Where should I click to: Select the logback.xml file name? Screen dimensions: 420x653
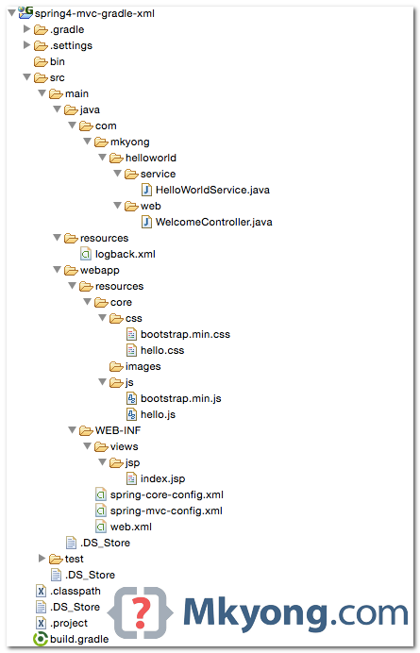coord(125,254)
